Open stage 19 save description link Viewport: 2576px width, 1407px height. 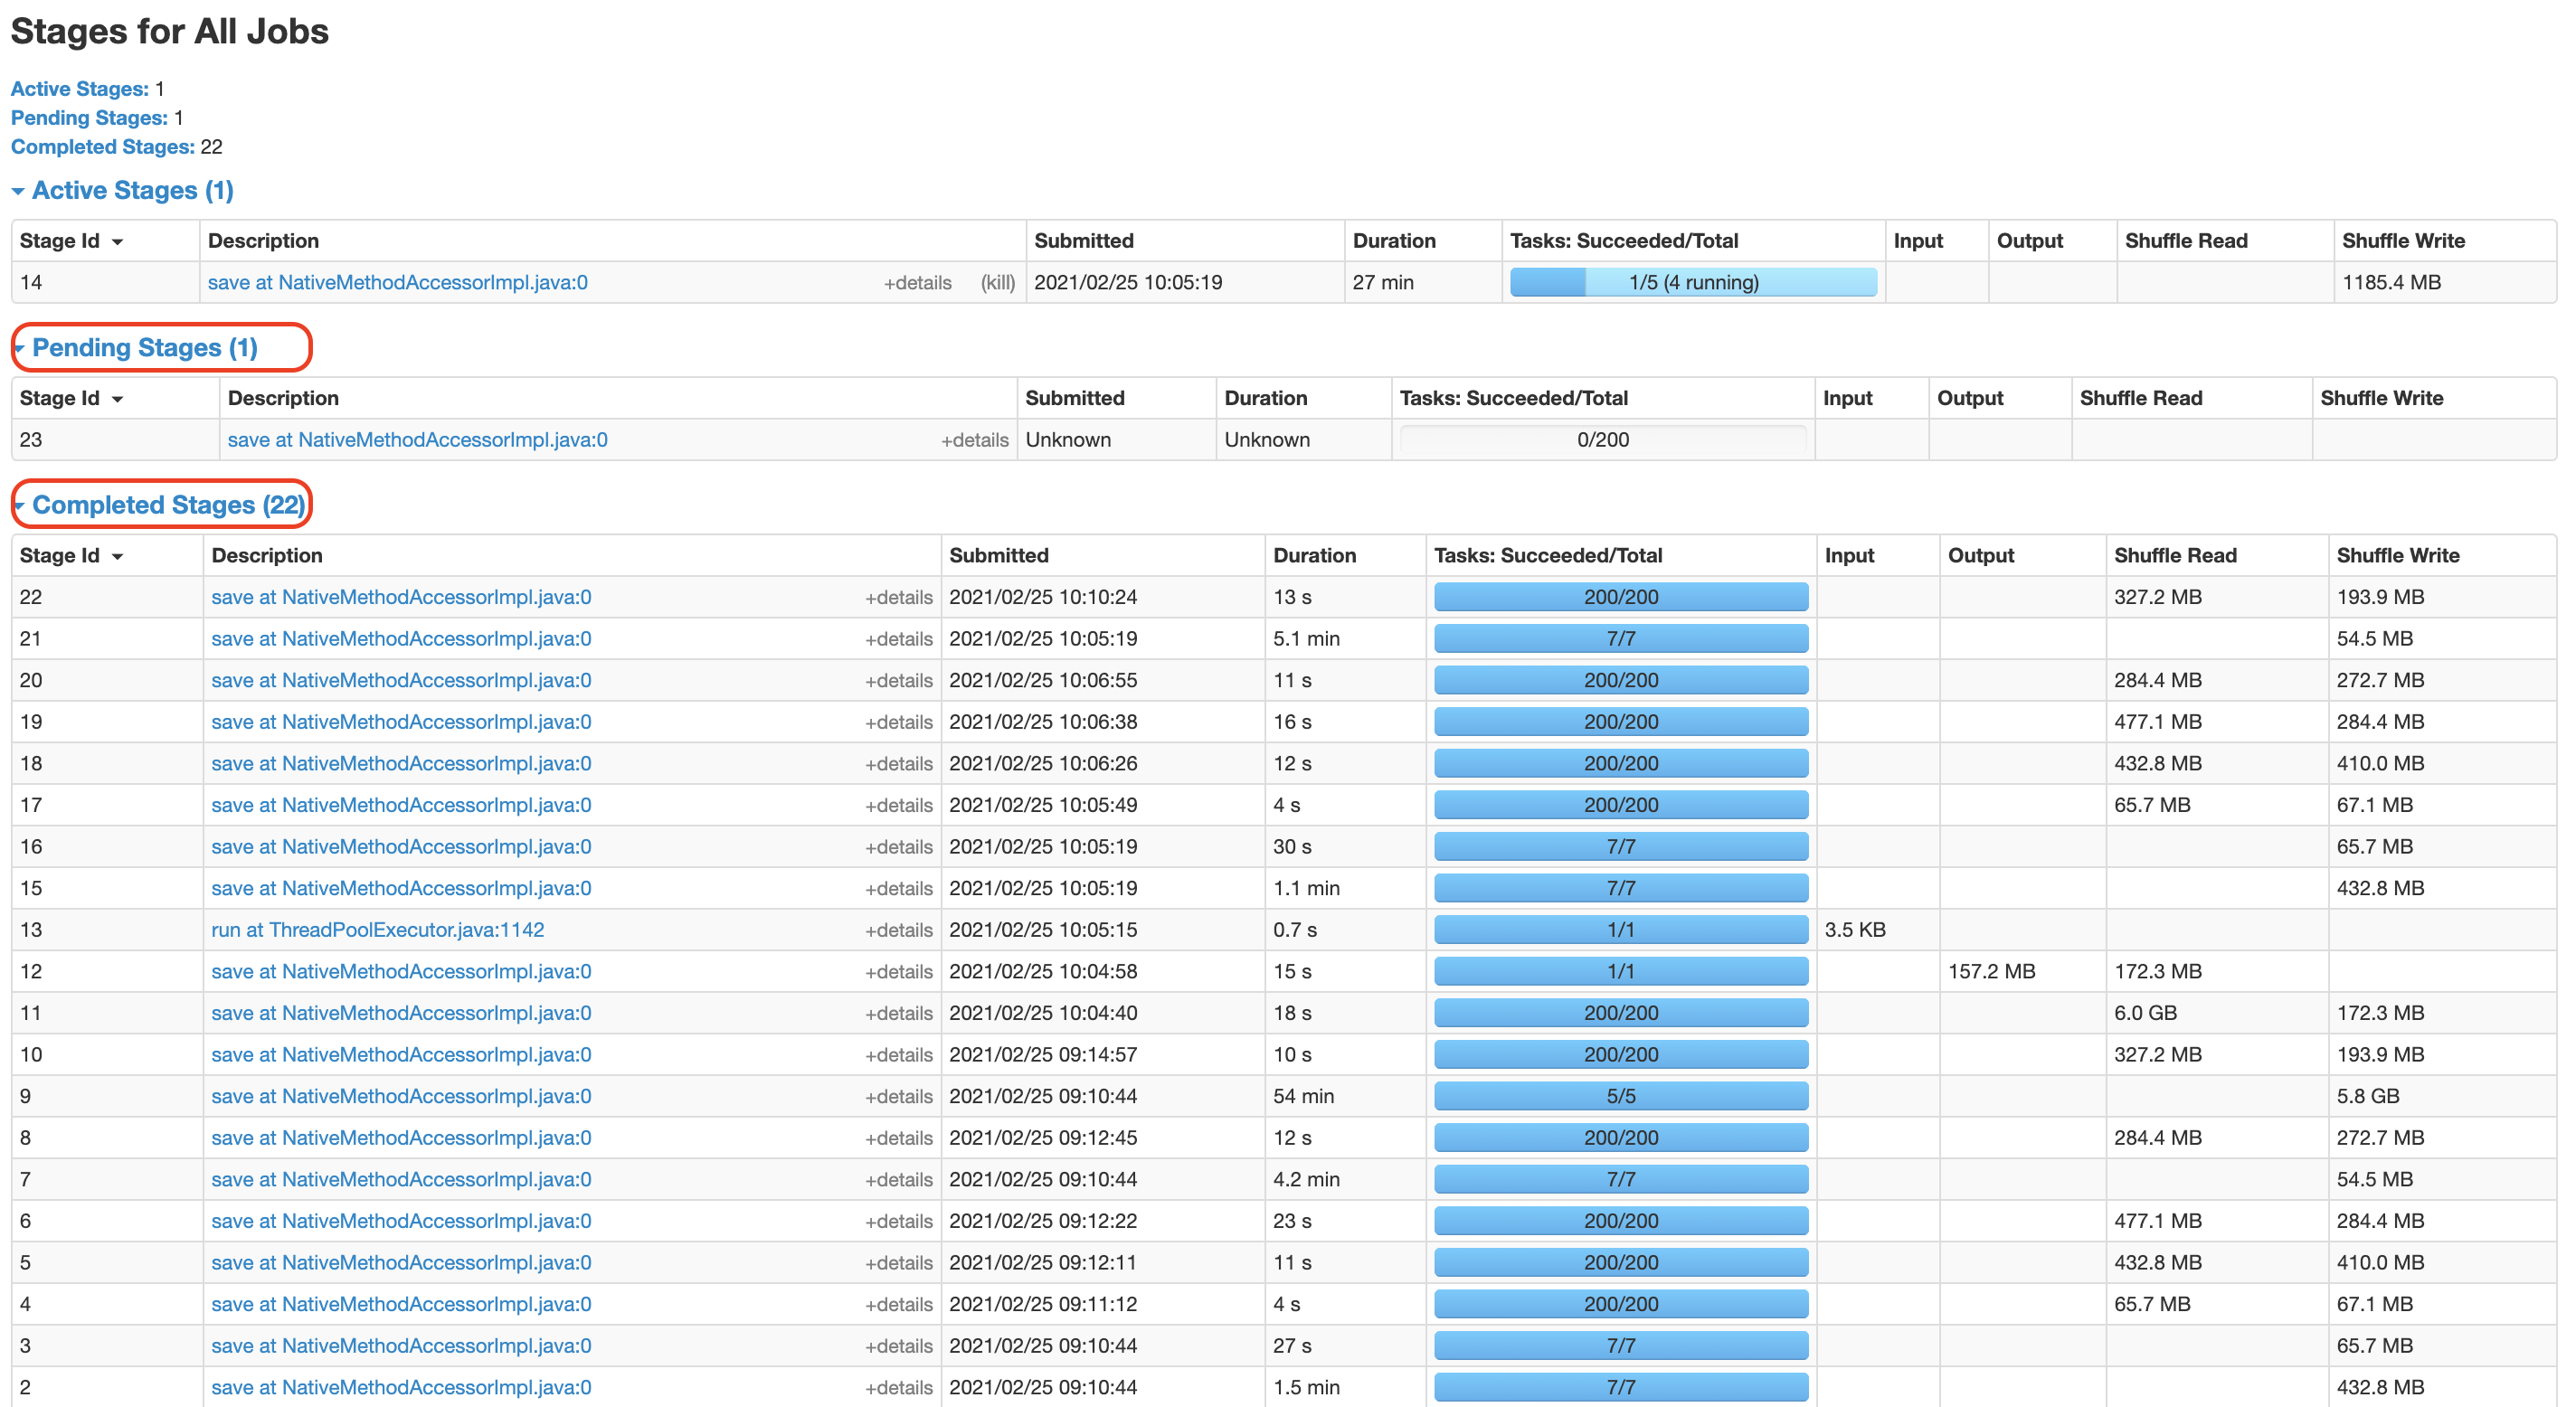point(401,721)
